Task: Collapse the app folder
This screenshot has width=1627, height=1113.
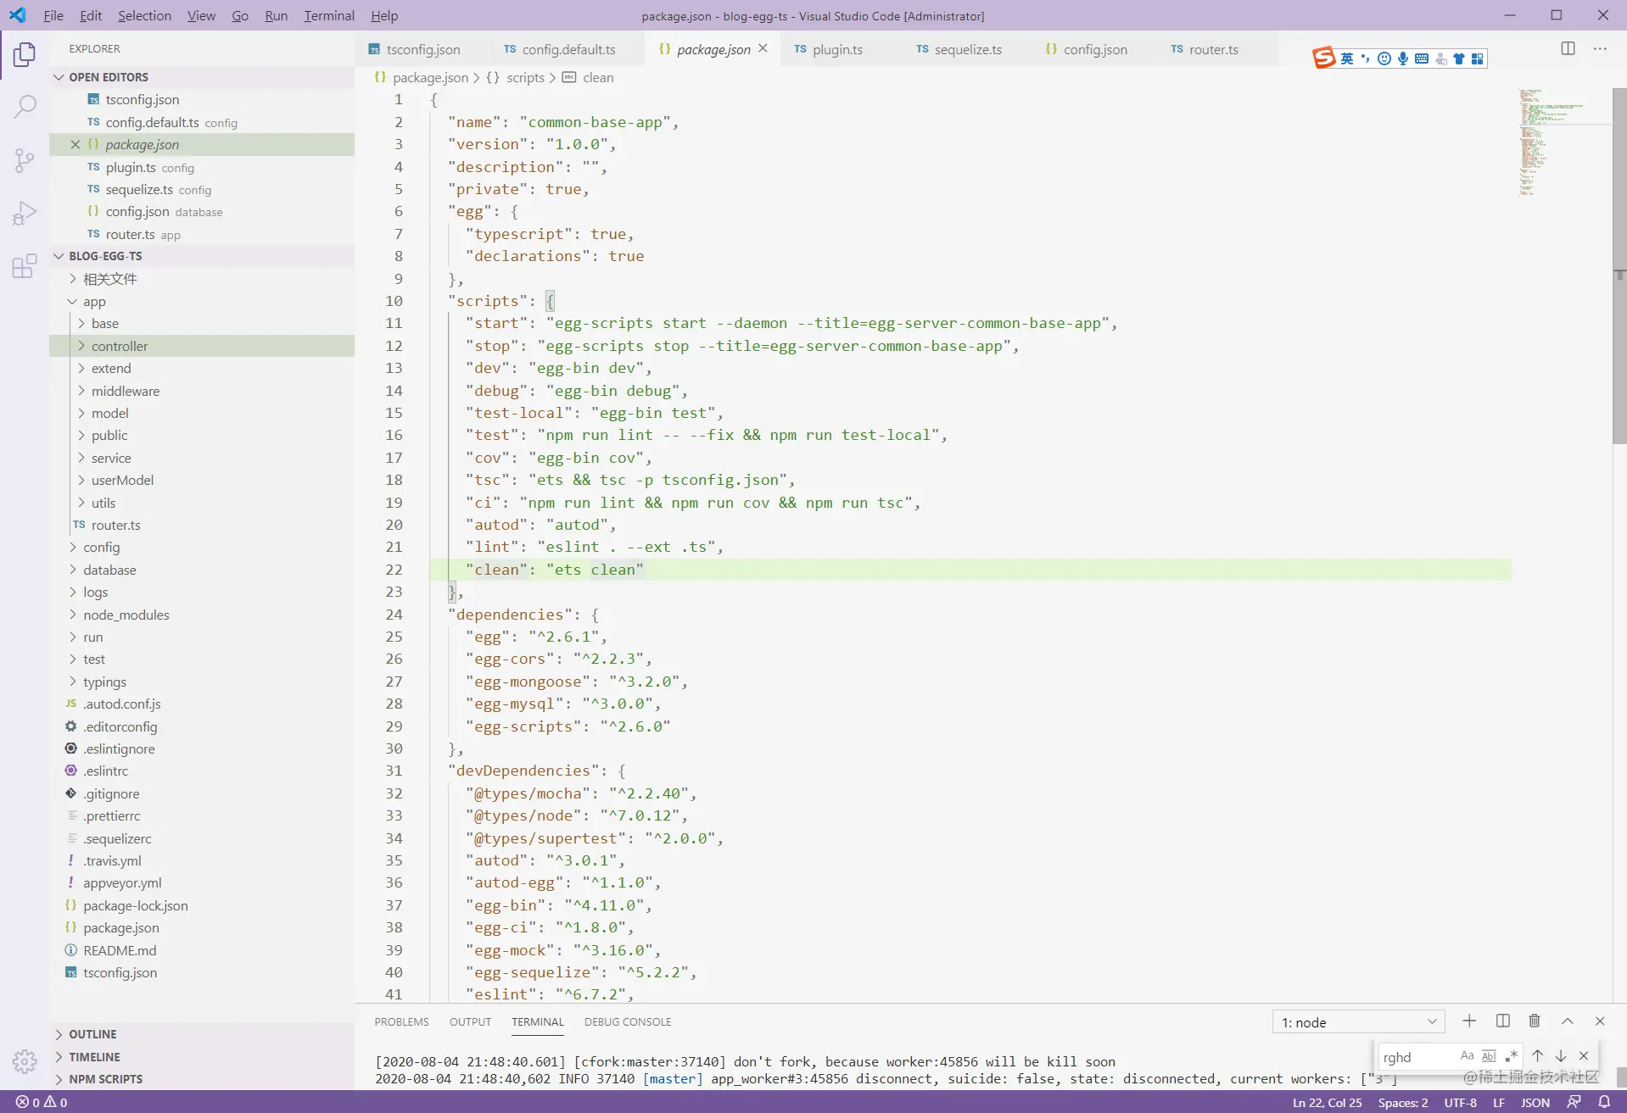Action: pyautogui.click(x=202, y=302)
